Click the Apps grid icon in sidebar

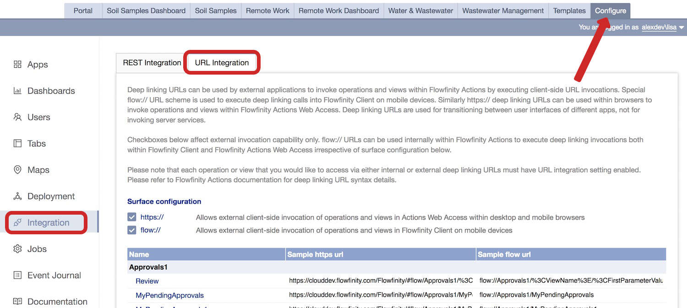coord(17,65)
